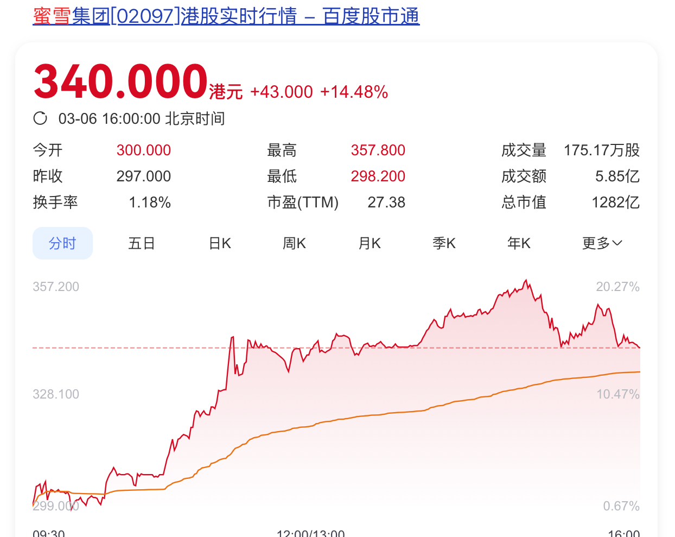The image size is (675, 537).
Task: Switch to the 日K tab
Action: tap(220, 243)
